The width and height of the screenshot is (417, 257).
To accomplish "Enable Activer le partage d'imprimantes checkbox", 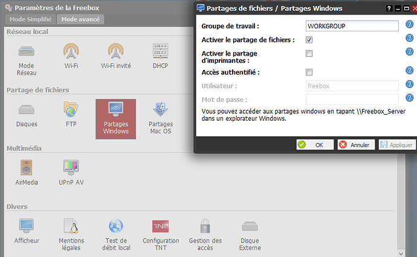I will point(309,54).
